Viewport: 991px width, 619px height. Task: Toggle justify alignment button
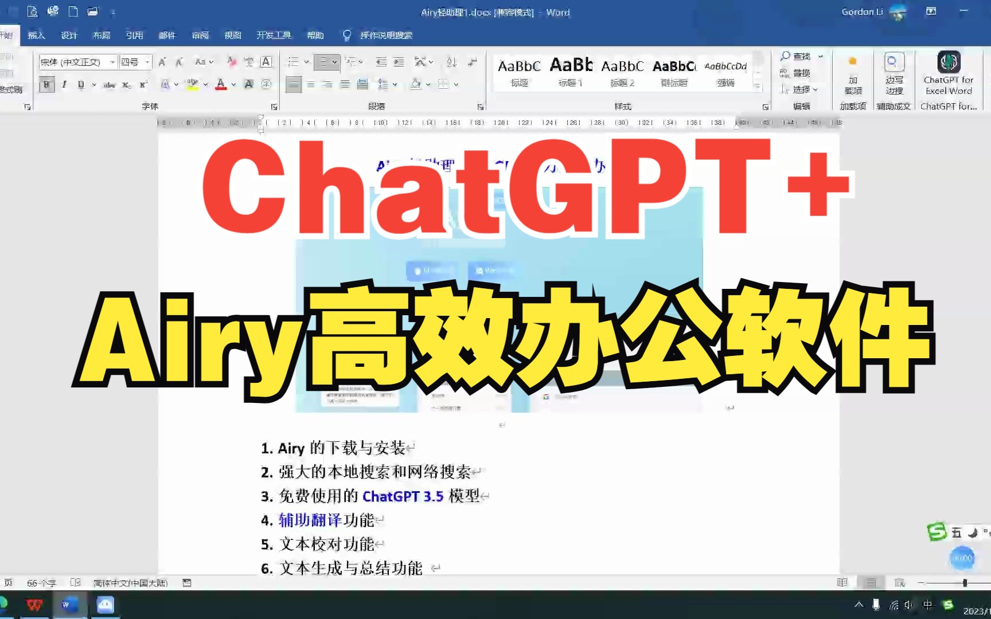[345, 84]
